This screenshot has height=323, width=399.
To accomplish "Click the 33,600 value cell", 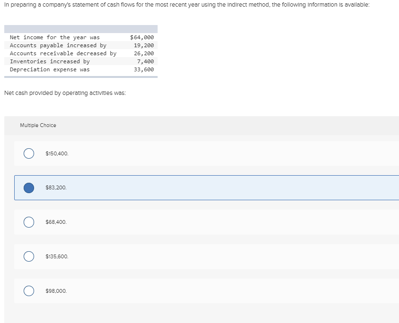I will click(x=144, y=69).
